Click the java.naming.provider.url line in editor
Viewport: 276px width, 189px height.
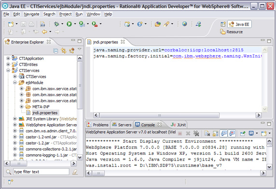pyautogui.click(x=168, y=50)
